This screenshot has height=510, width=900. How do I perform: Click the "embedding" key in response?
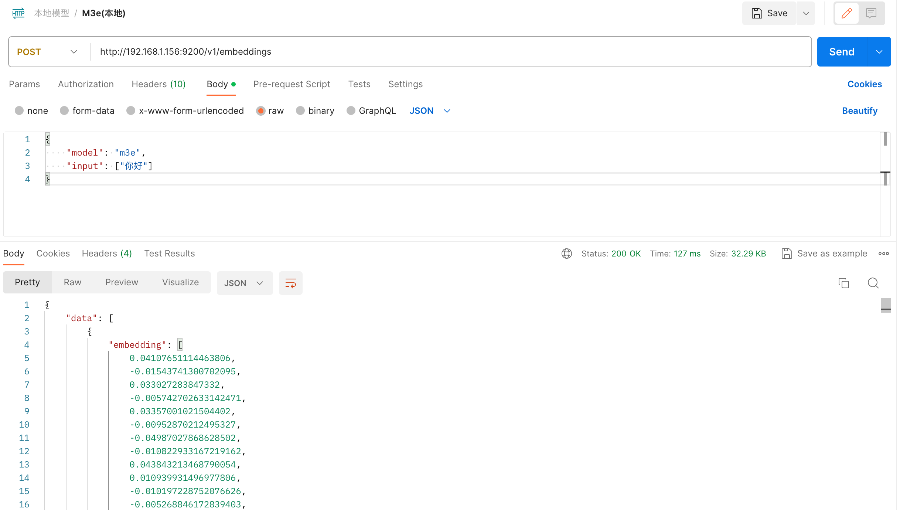point(137,345)
